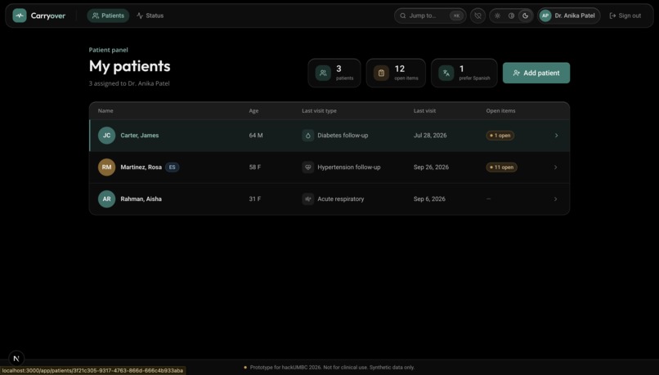Select the system theme half-circle icon
659x375 pixels.
511,16
